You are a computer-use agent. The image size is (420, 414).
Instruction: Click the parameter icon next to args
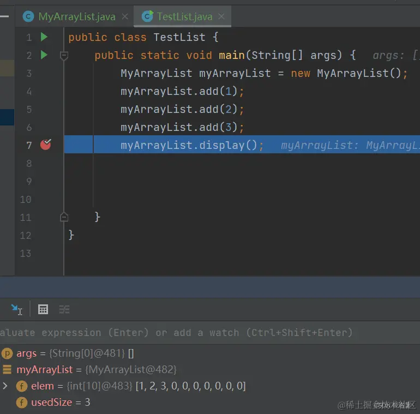[7, 353]
